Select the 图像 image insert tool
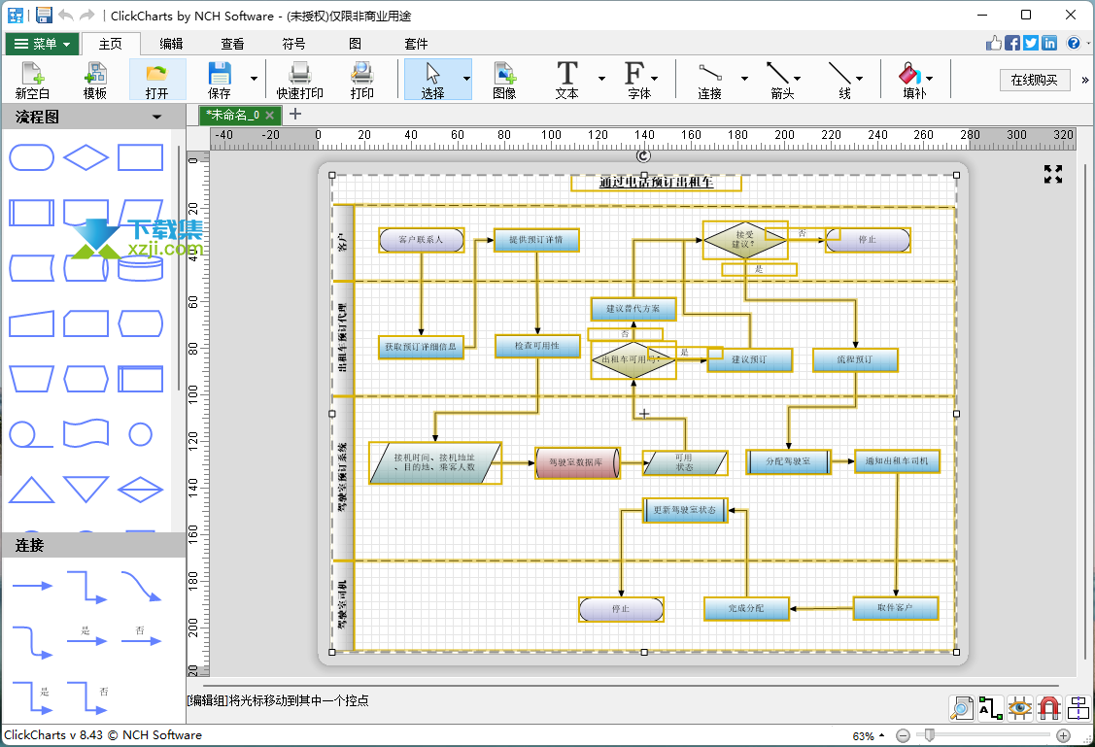Image resolution: width=1095 pixels, height=747 pixels. click(504, 80)
